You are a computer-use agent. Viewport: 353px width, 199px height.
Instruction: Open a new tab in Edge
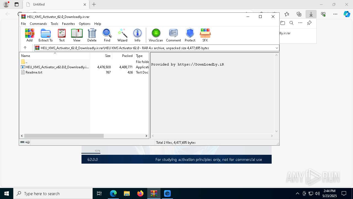94,4
